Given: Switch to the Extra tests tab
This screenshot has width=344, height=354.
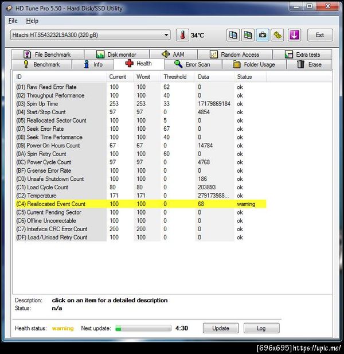Looking at the screenshot, I should [x=302, y=55].
